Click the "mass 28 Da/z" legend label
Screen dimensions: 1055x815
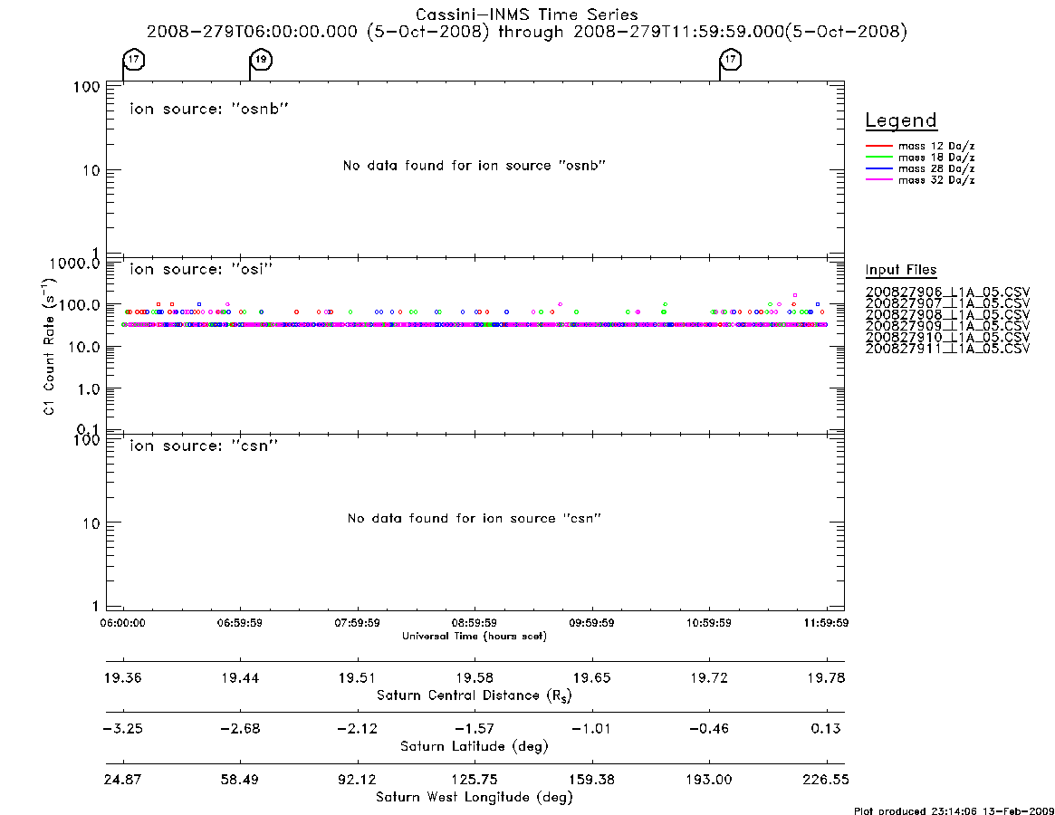936,169
